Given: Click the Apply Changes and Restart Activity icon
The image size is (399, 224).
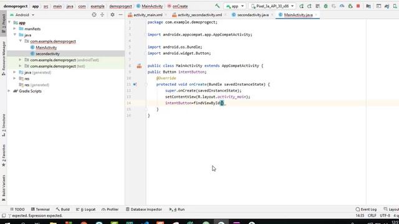Looking at the screenshot, I should 309,6.
